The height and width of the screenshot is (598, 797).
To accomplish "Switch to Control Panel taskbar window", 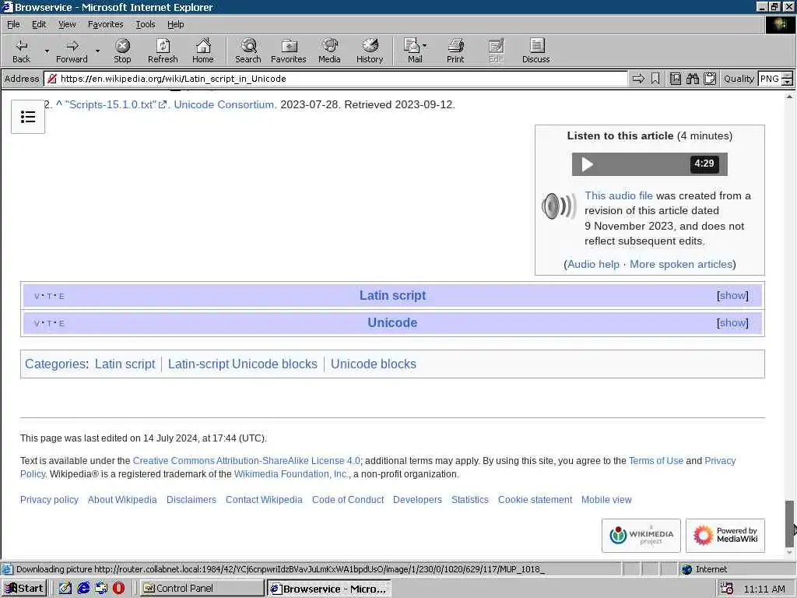I will pos(202,589).
